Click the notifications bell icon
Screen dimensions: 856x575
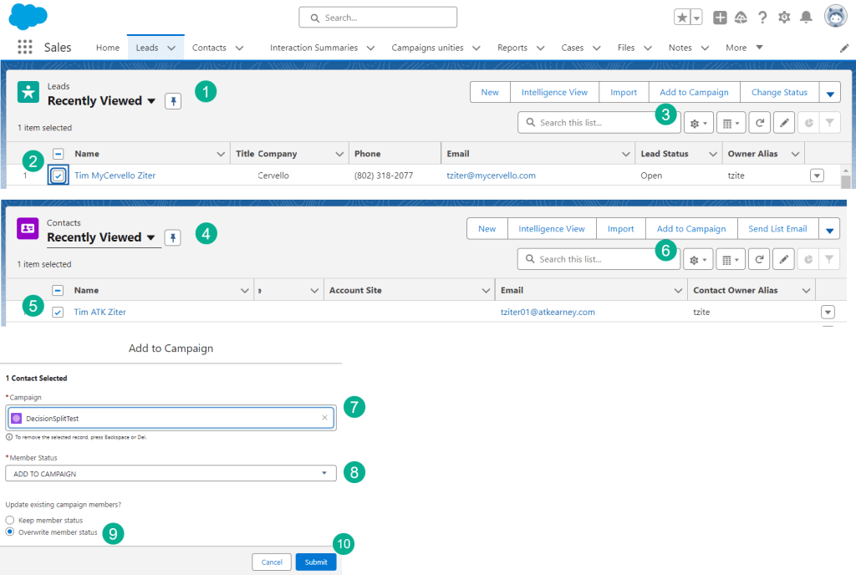click(x=806, y=17)
